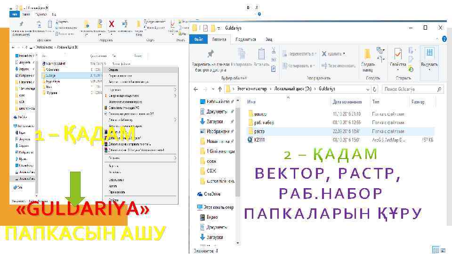This screenshot has width=452, height=254.
Task: Sort by the Дата изменения column header
Action: 347,102
